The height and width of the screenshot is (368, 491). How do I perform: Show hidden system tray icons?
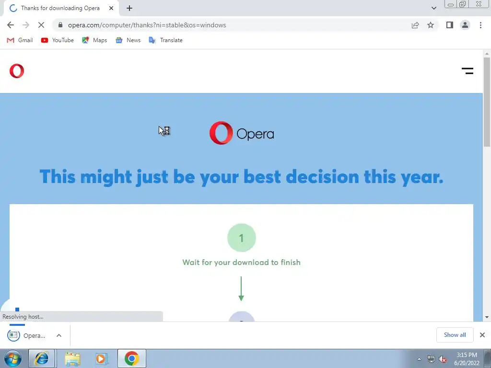click(419, 359)
